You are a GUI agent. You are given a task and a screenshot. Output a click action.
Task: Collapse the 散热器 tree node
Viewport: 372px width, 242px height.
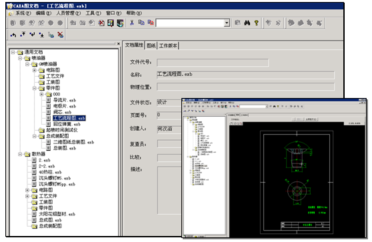[20, 154]
